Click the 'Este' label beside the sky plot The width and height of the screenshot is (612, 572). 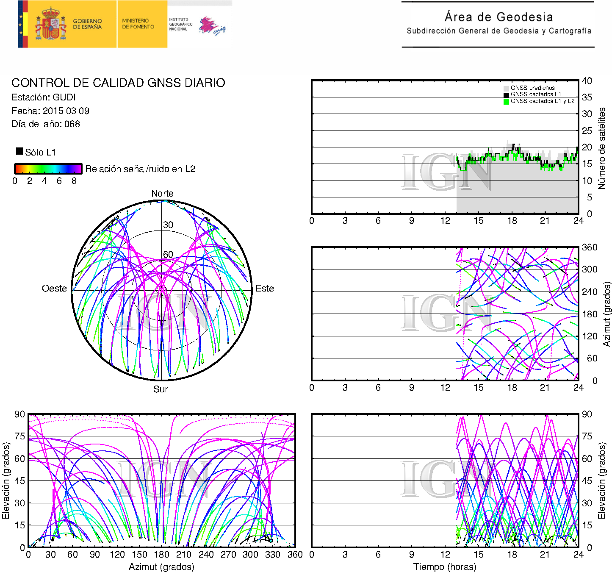point(265,289)
